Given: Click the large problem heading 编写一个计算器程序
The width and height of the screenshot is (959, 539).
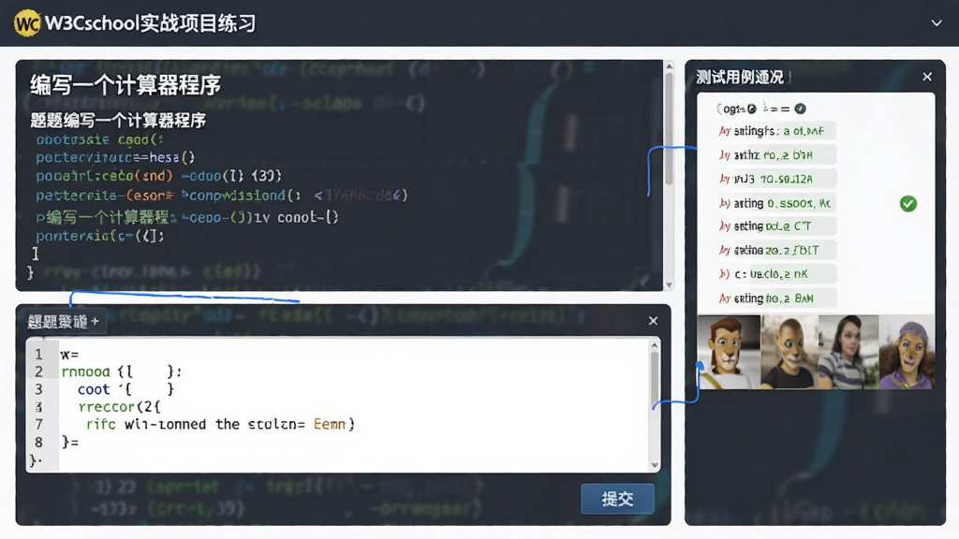Looking at the screenshot, I should pos(125,85).
